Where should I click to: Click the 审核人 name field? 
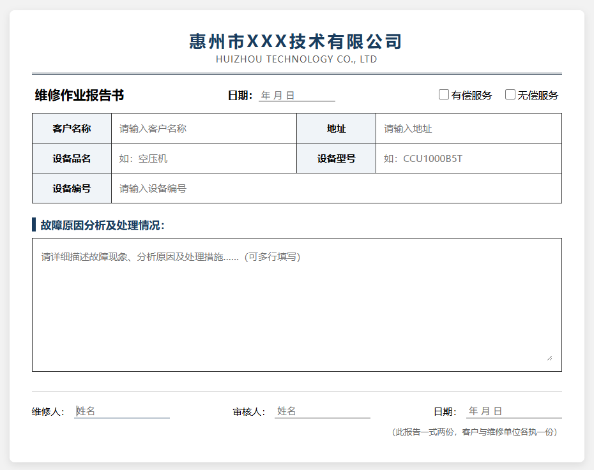323,411
